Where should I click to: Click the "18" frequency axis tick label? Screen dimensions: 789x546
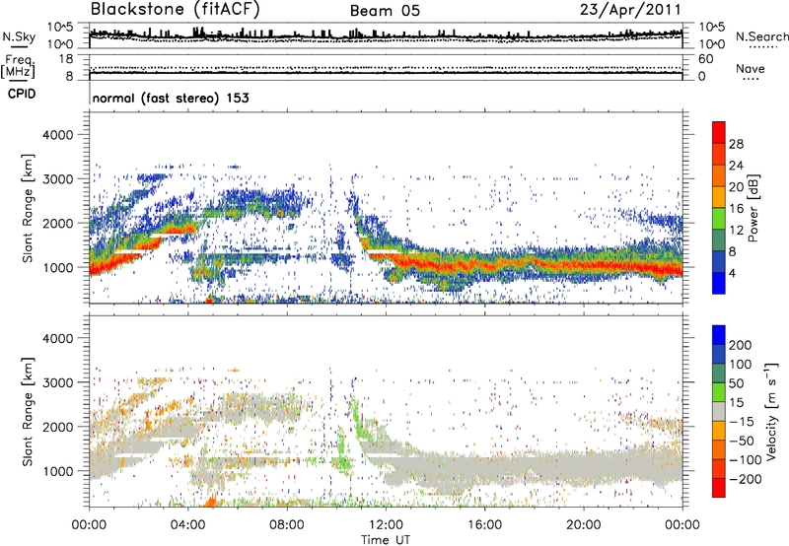coord(66,59)
